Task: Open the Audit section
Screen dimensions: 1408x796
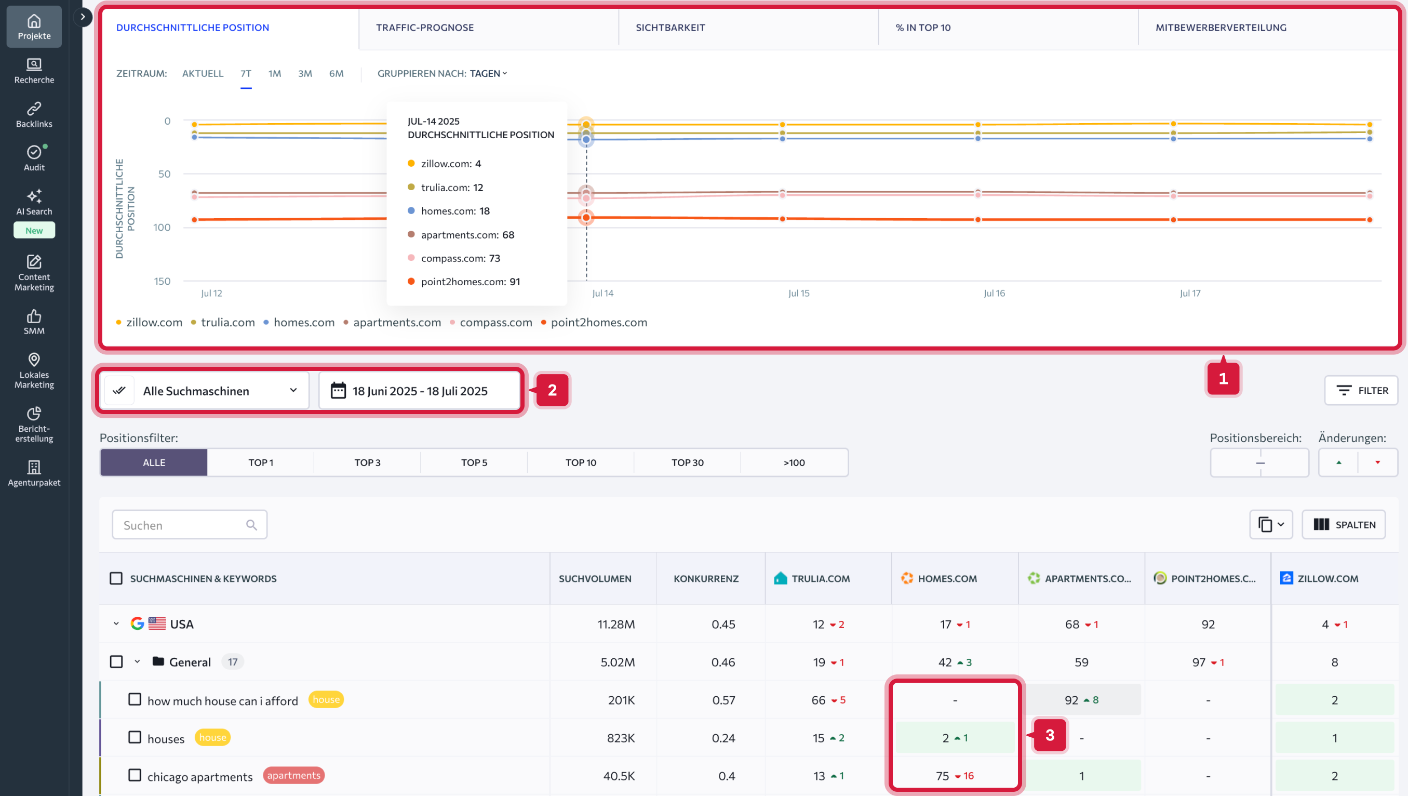Action: coord(34,158)
